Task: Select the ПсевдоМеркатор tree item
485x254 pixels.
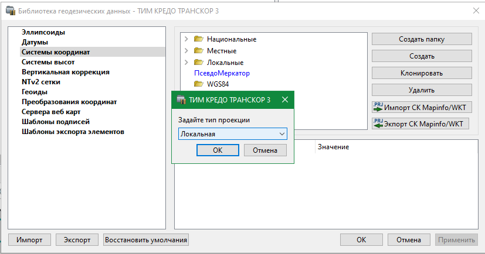Action: (x=222, y=73)
